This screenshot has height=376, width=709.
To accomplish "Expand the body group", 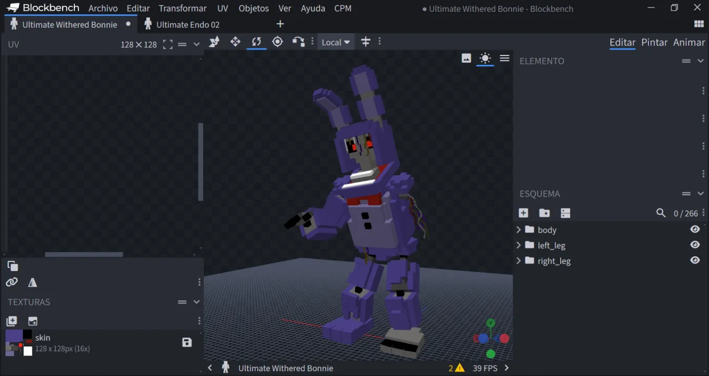I will (x=519, y=230).
